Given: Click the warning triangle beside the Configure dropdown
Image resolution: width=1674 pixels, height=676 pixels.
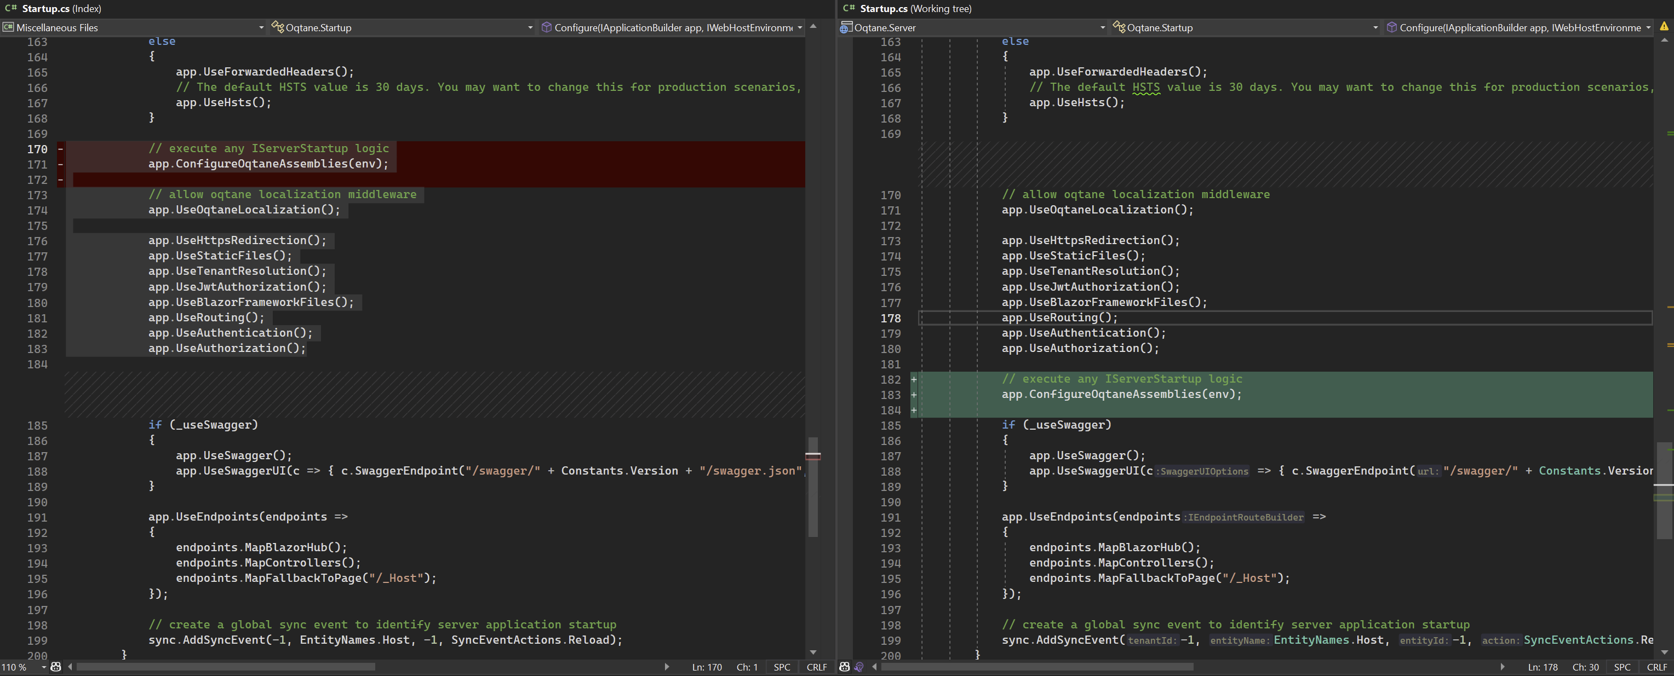Looking at the screenshot, I should pyautogui.click(x=1665, y=27).
